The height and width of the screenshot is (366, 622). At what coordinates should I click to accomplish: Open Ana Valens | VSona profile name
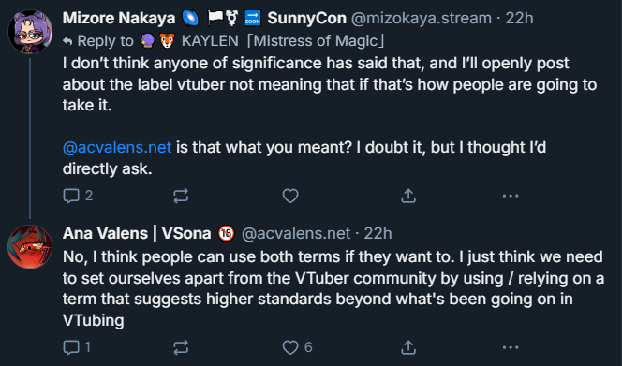click(137, 233)
